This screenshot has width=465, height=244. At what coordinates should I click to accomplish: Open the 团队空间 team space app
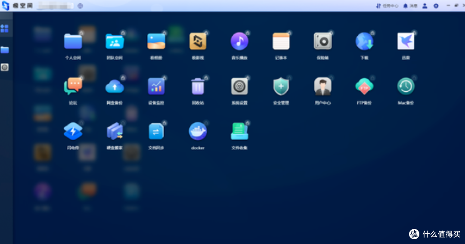coord(115,41)
